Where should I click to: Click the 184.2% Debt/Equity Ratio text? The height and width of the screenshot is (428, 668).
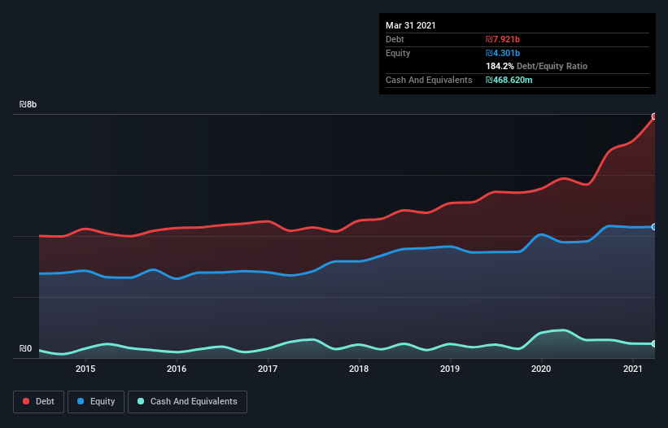click(x=537, y=66)
